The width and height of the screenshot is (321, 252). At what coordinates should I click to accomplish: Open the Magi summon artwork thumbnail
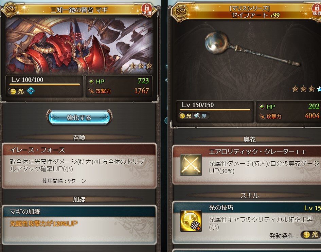79,46
